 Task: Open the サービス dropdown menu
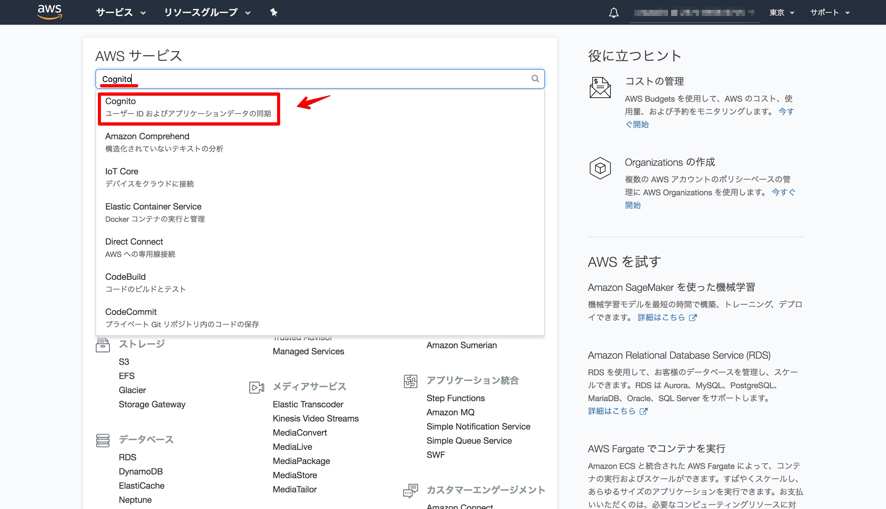click(x=121, y=13)
